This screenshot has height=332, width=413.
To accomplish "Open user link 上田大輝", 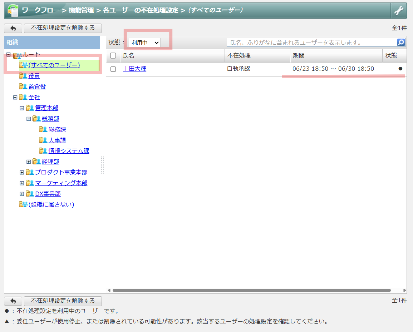I will tap(134, 69).
